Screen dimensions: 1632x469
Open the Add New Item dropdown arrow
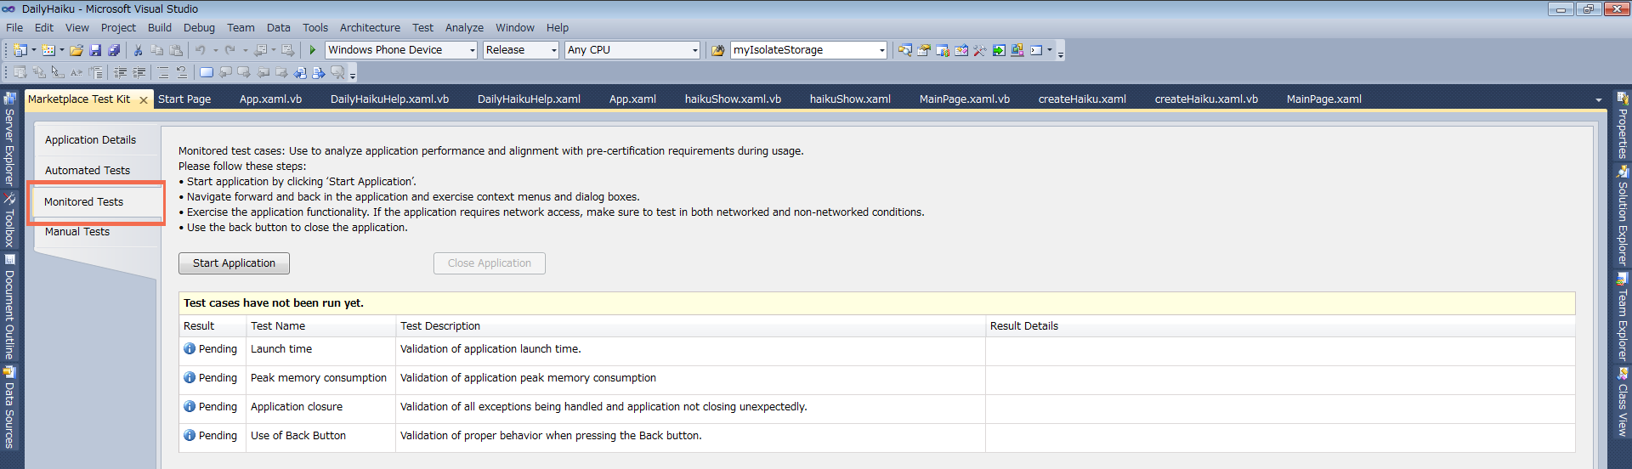coord(62,50)
